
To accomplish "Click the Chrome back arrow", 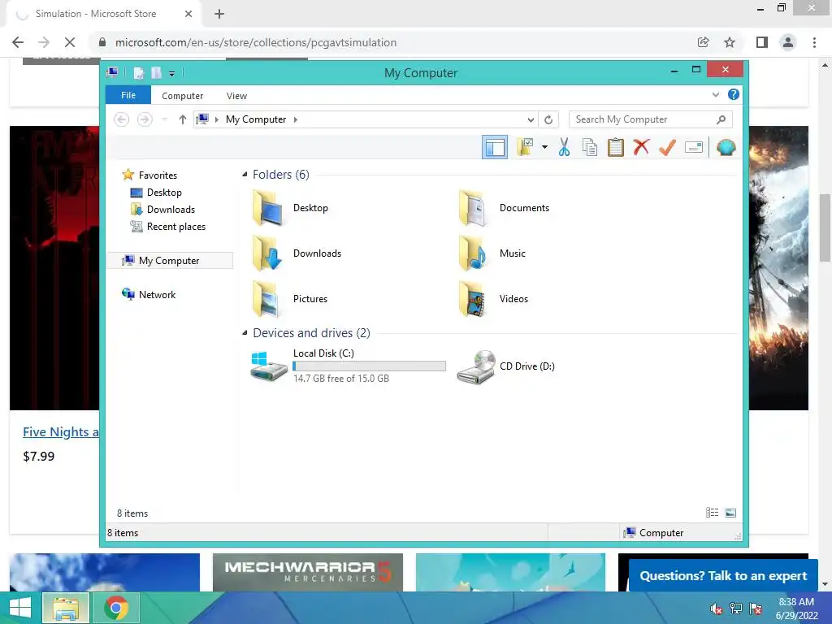I will click(18, 42).
